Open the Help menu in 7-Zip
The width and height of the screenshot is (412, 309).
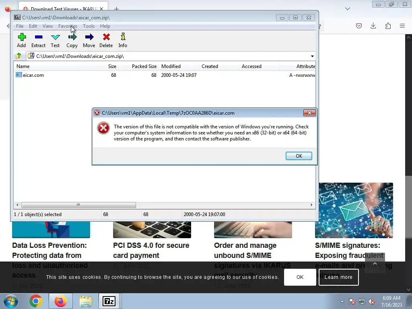click(x=105, y=26)
